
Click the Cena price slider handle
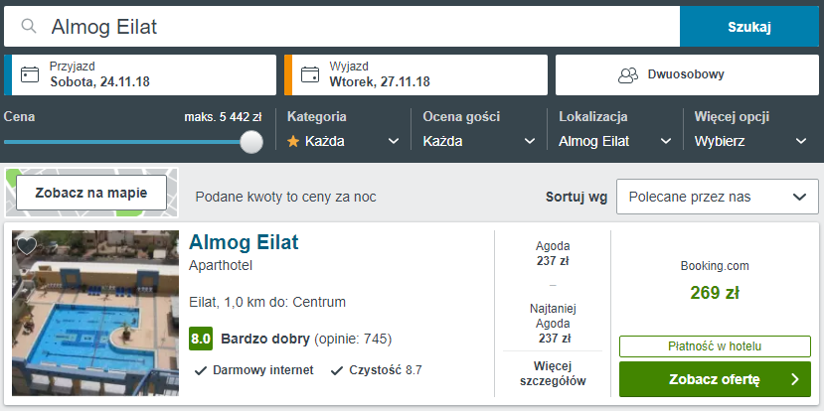(251, 142)
